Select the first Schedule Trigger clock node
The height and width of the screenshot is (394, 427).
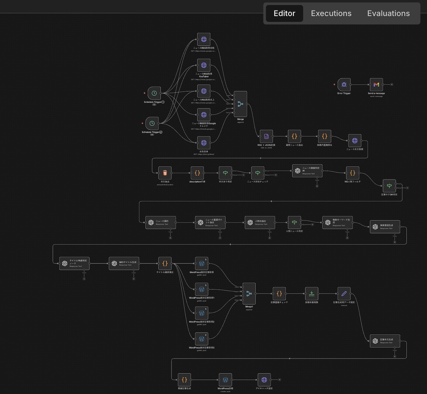154,93
